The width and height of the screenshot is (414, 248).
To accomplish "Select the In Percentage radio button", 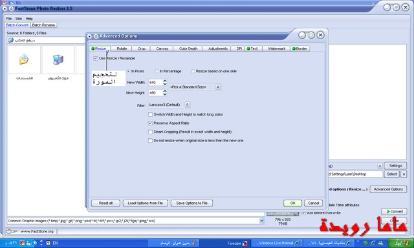I will coord(157,71).
